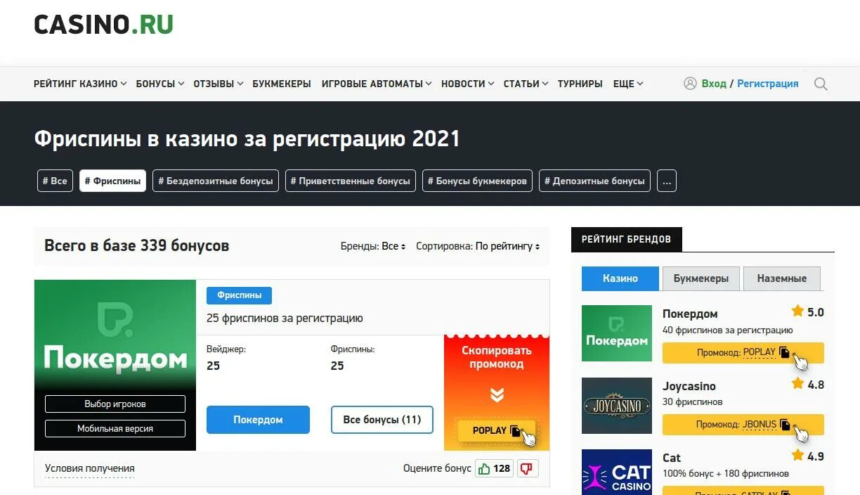Viewport: 860px width, 495px height.
Task: Click the blue Фриспины label badge
Action: tap(239, 296)
